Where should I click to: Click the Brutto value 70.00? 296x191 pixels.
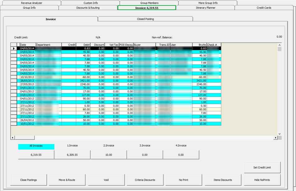point(200,88)
